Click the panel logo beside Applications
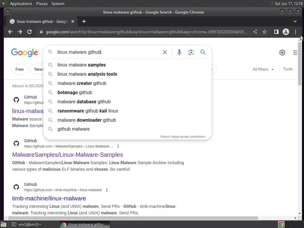The image size is (304, 228). click(5, 4)
